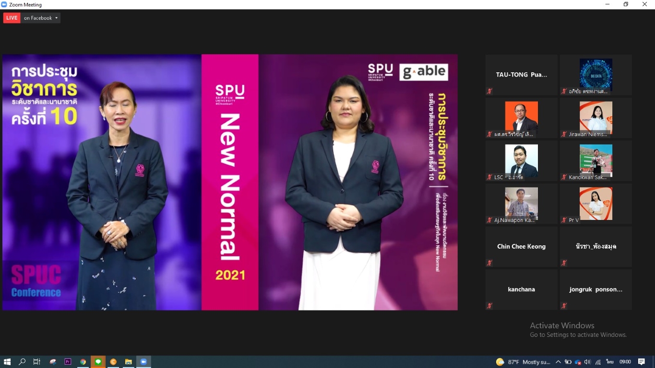The width and height of the screenshot is (655, 368).
Task: Open the battery status tray icon
Action: coord(568,362)
